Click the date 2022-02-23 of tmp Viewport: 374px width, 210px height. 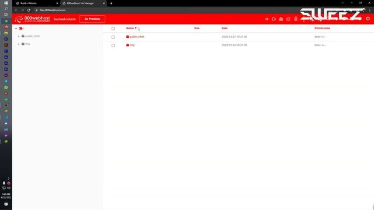coord(234,45)
